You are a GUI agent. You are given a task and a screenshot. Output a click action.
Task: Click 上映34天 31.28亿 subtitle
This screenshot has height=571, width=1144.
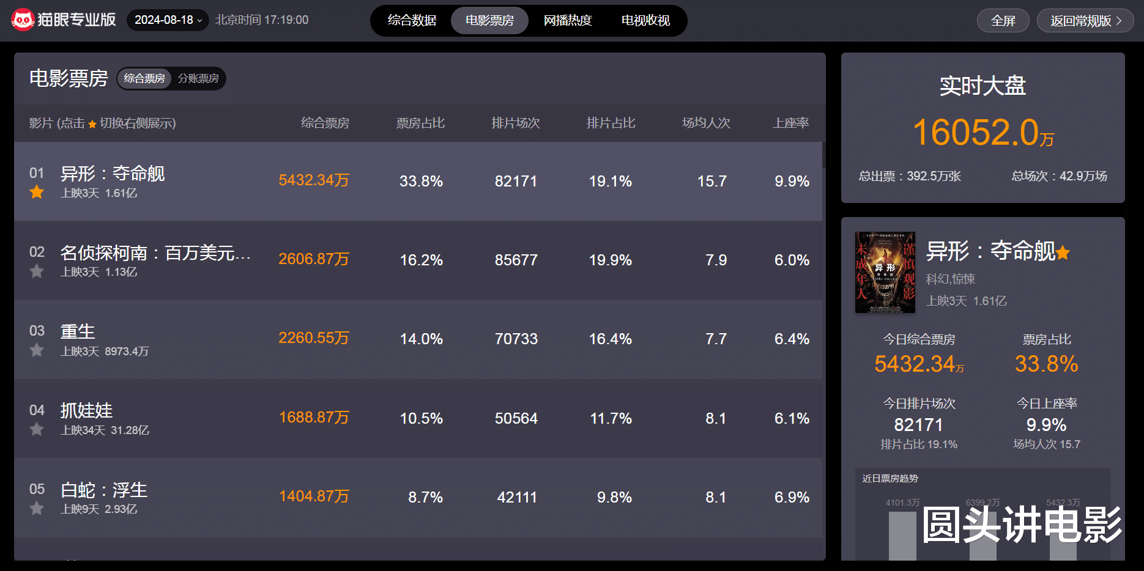(105, 430)
